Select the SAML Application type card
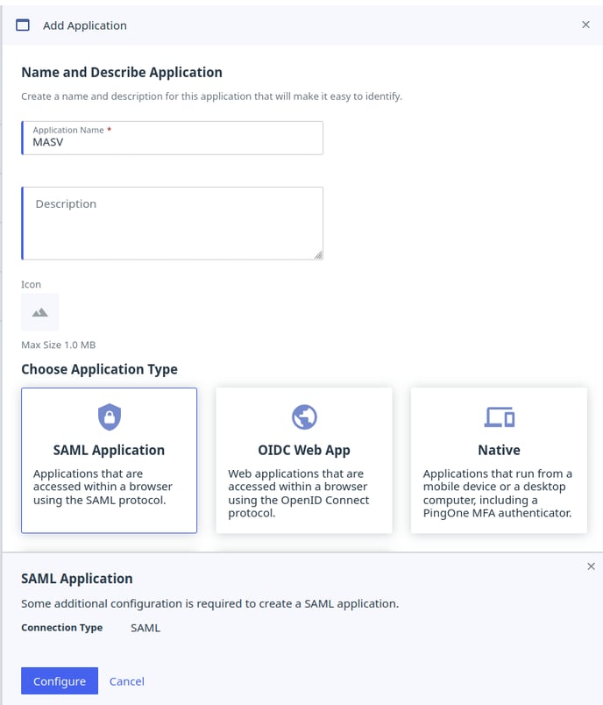Screen dimensions: 603x705 [109, 460]
